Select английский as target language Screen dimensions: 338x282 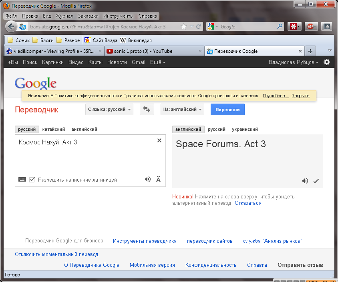[188, 129]
